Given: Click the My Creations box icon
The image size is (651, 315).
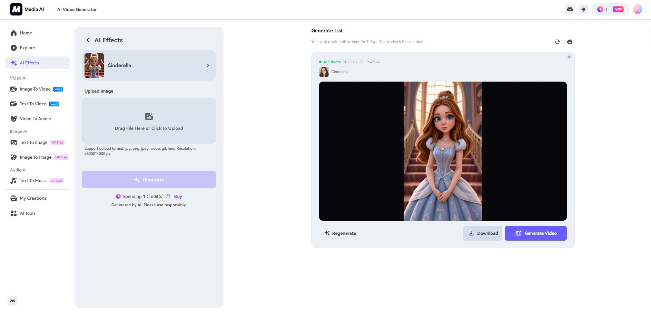Looking at the screenshot, I should tap(14, 198).
